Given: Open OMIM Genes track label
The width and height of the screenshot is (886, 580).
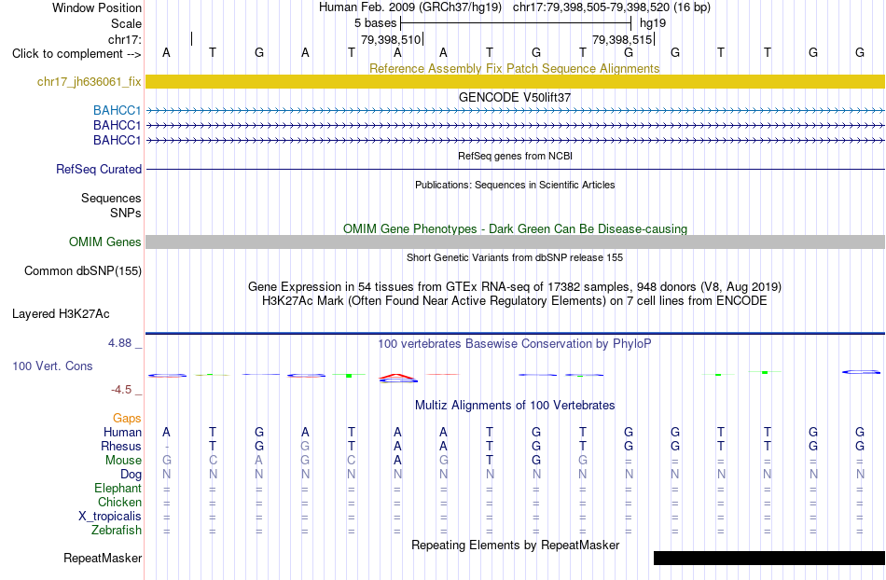Looking at the screenshot, I should point(105,242).
